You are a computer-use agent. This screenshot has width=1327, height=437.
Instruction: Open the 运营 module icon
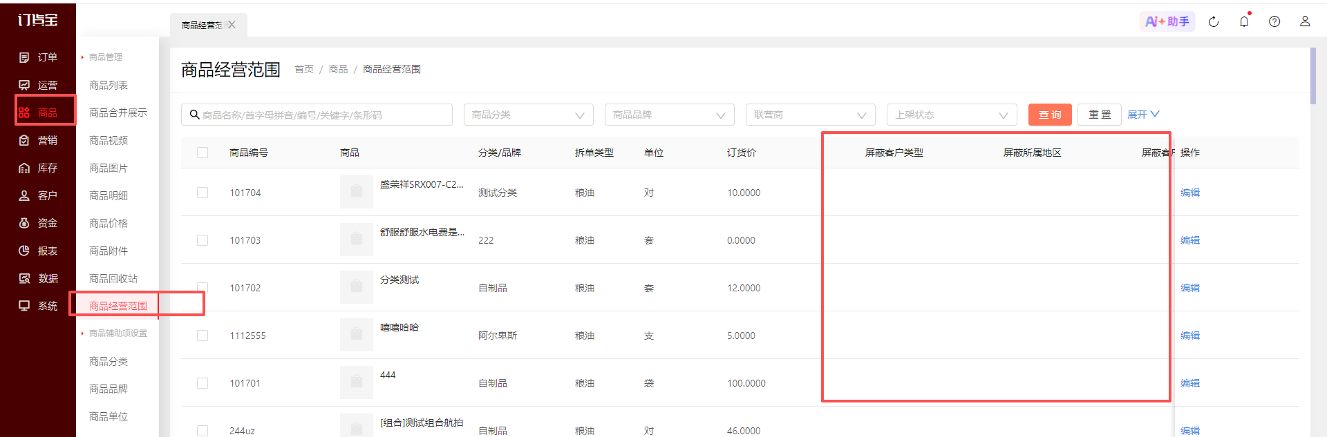tap(24, 85)
